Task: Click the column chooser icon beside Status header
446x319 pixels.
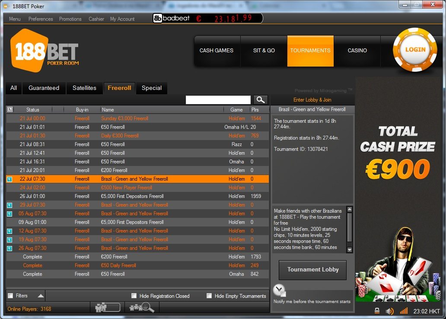Action: (10, 109)
